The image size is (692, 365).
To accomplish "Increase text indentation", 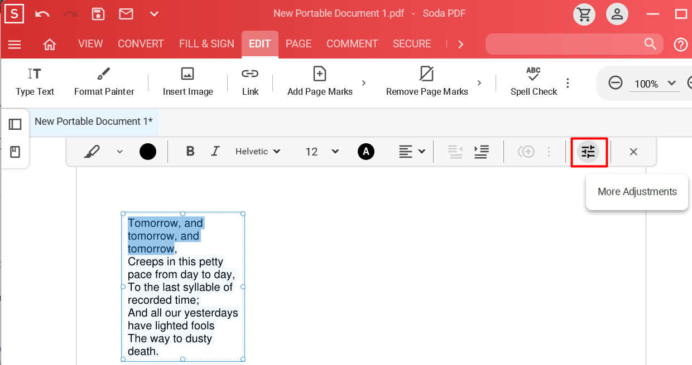I will pyautogui.click(x=481, y=151).
